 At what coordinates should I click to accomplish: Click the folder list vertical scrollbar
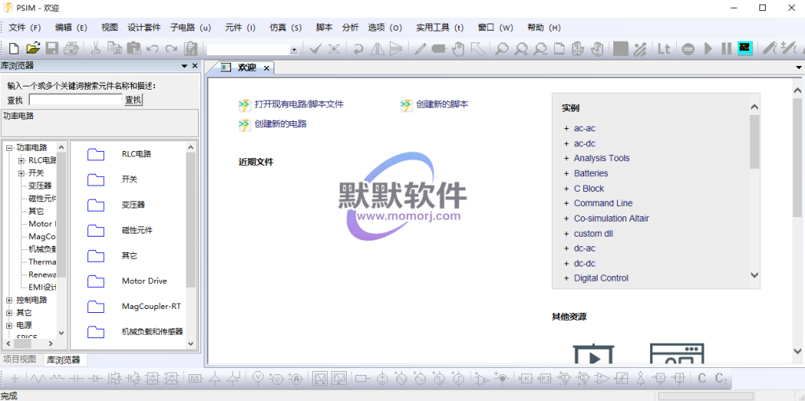190,245
